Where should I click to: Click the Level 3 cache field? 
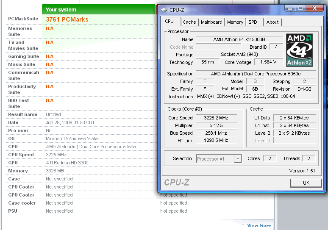(x=295, y=141)
